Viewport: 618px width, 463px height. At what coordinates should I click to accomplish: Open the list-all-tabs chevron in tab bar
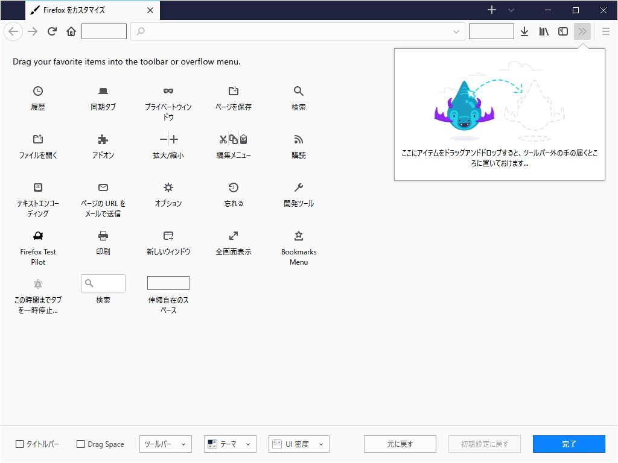tap(511, 10)
